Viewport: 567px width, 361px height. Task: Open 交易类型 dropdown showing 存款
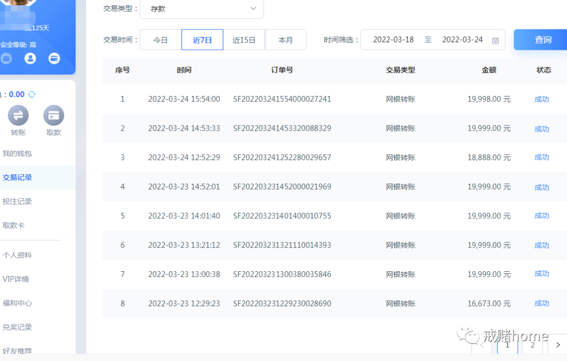coord(202,9)
